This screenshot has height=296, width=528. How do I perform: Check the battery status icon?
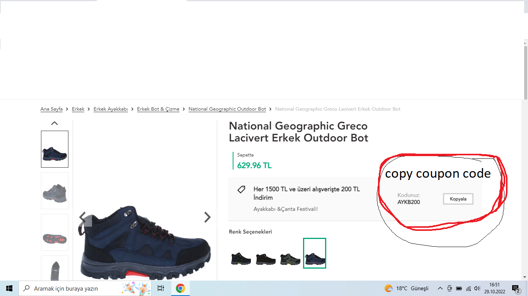pos(459,288)
